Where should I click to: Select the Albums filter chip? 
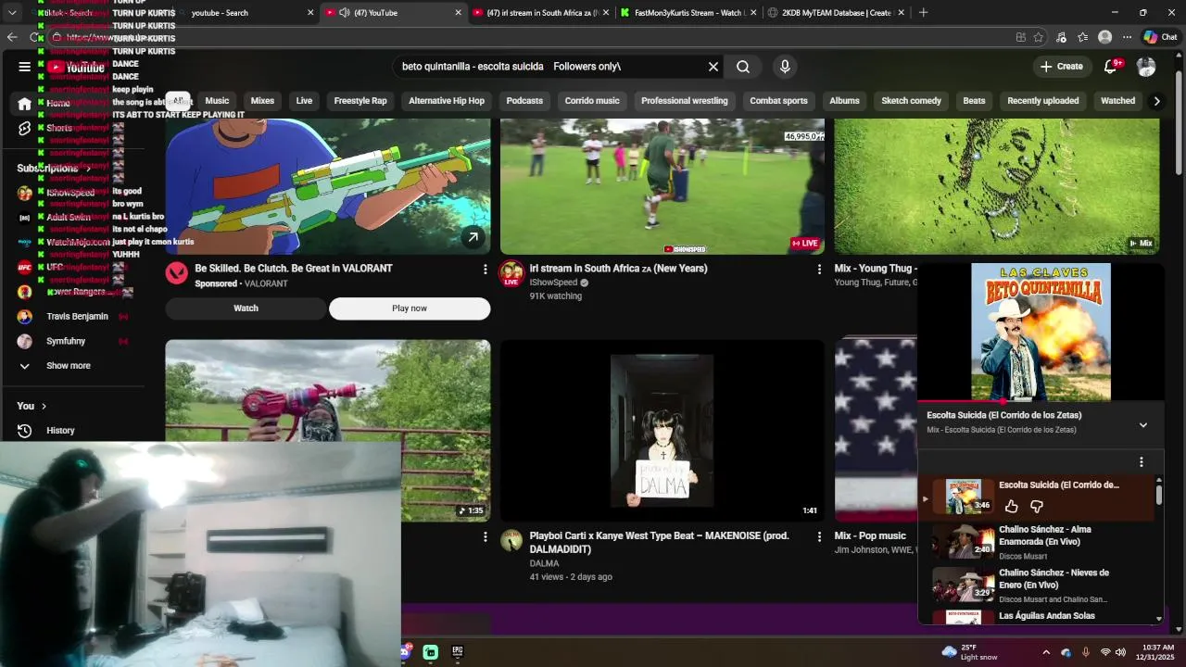click(844, 101)
